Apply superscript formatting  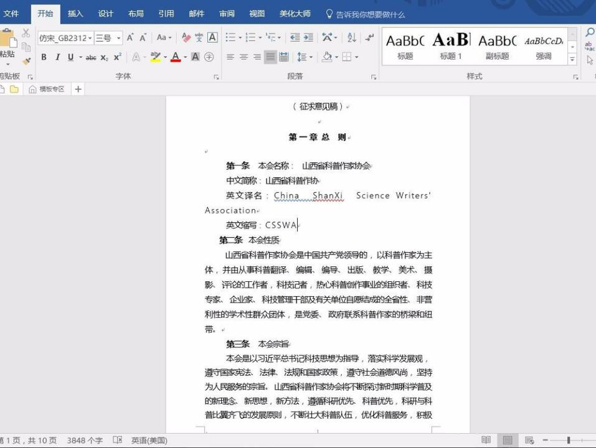(x=118, y=57)
